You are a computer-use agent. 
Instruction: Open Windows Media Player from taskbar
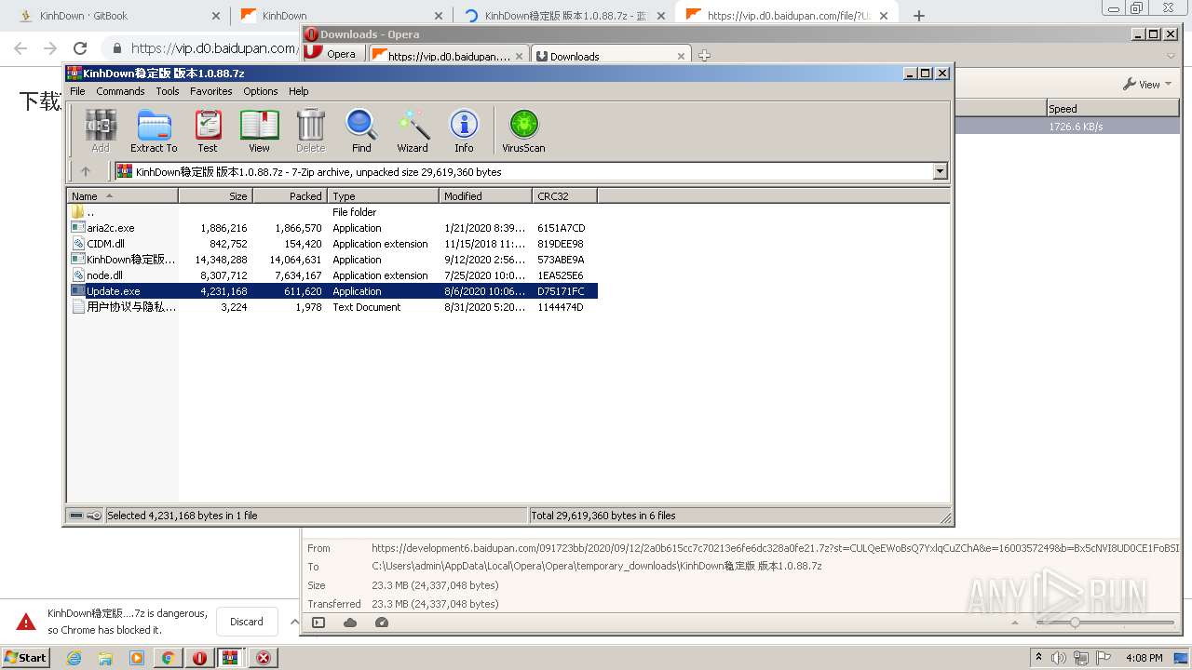point(137,658)
